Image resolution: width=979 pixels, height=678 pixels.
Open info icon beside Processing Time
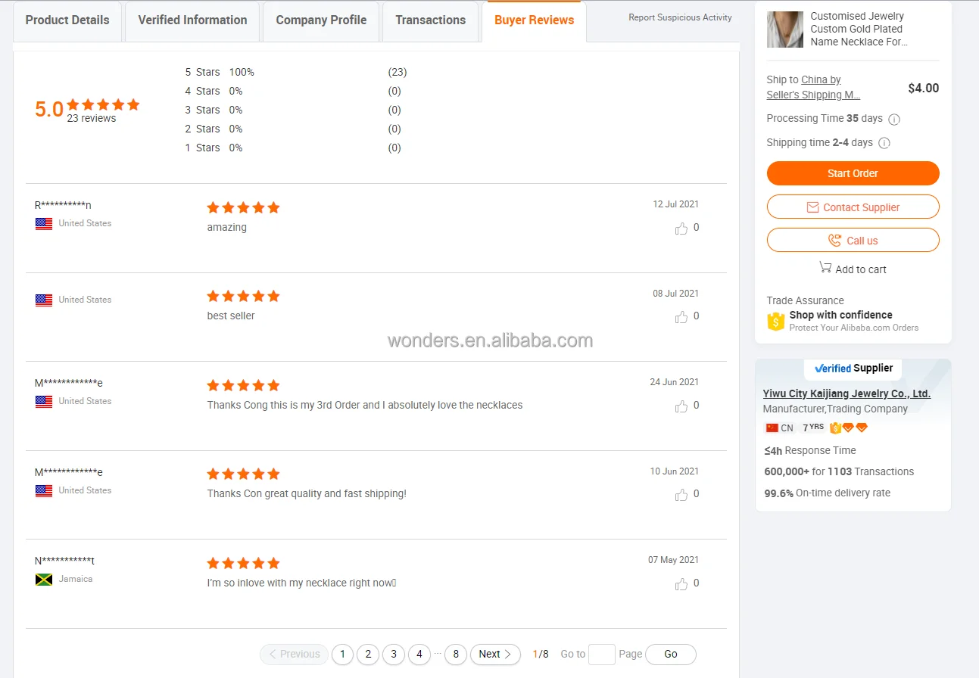coord(894,119)
